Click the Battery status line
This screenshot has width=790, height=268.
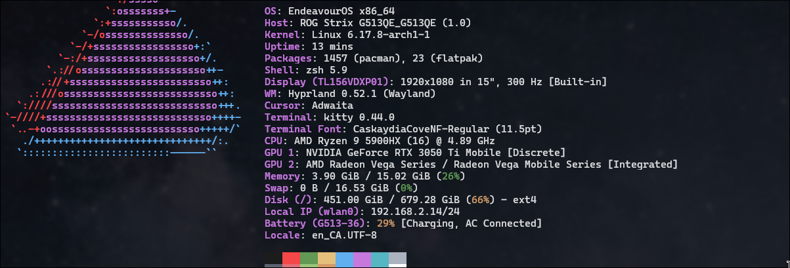pos(403,223)
